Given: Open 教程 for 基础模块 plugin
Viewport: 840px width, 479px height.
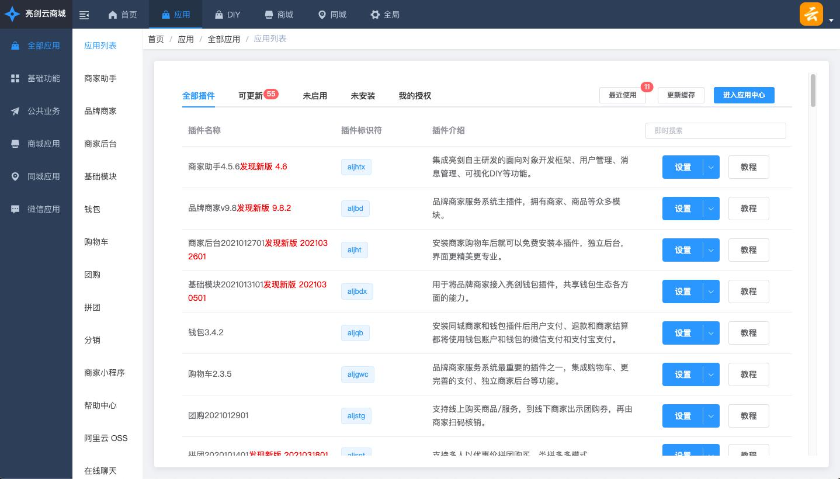Looking at the screenshot, I should pyautogui.click(x=749, y=291).
